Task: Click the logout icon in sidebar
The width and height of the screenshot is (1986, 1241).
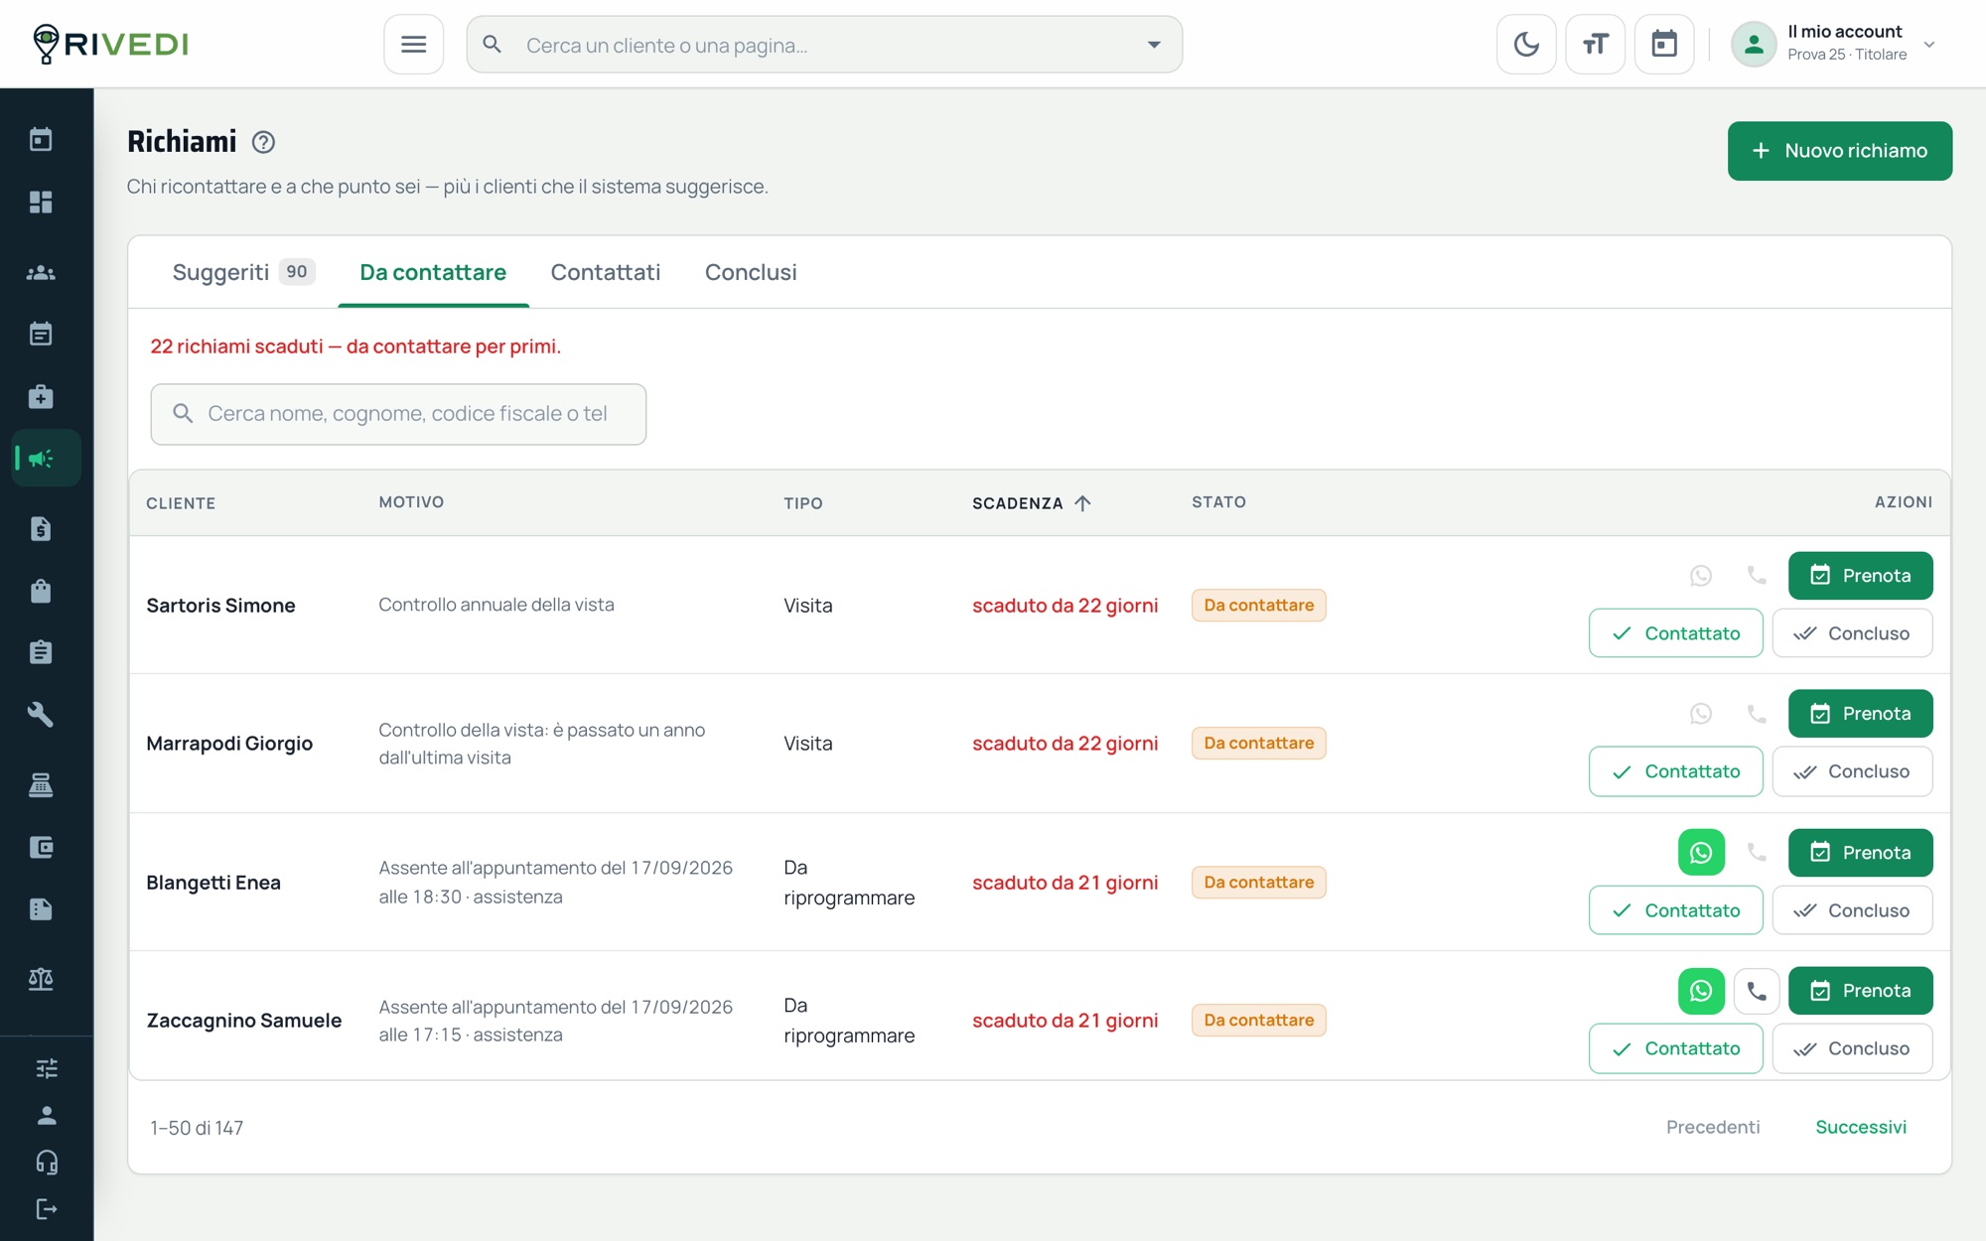Action: pyautogui.click(x=47, y=1209)
